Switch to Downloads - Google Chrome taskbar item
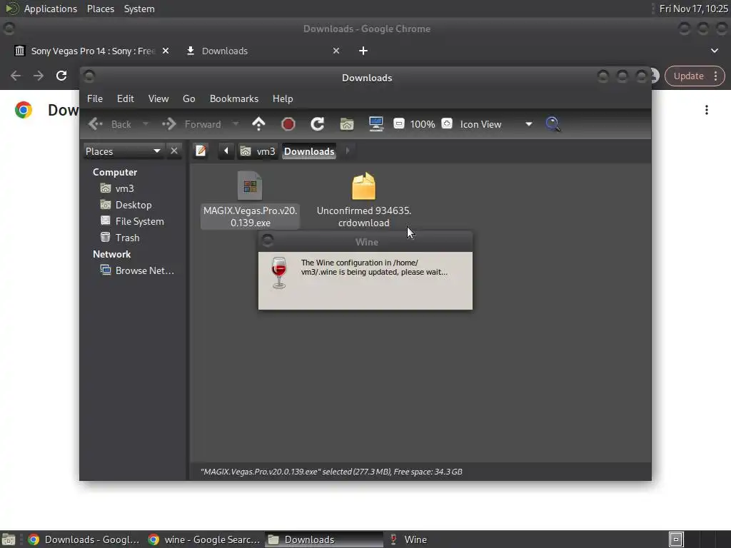Image resolution: width=731 pixels, height=548 pixels. [84, 539]
